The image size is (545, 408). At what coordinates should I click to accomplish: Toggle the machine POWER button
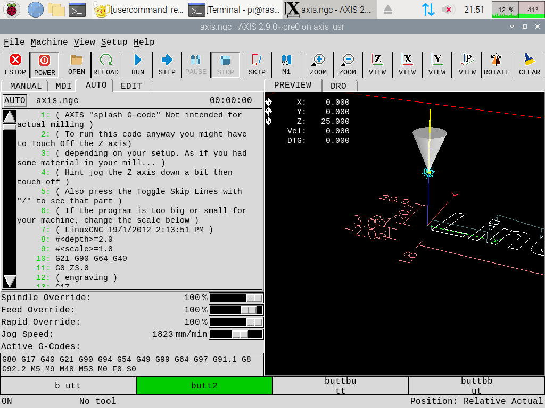[45, 65]
